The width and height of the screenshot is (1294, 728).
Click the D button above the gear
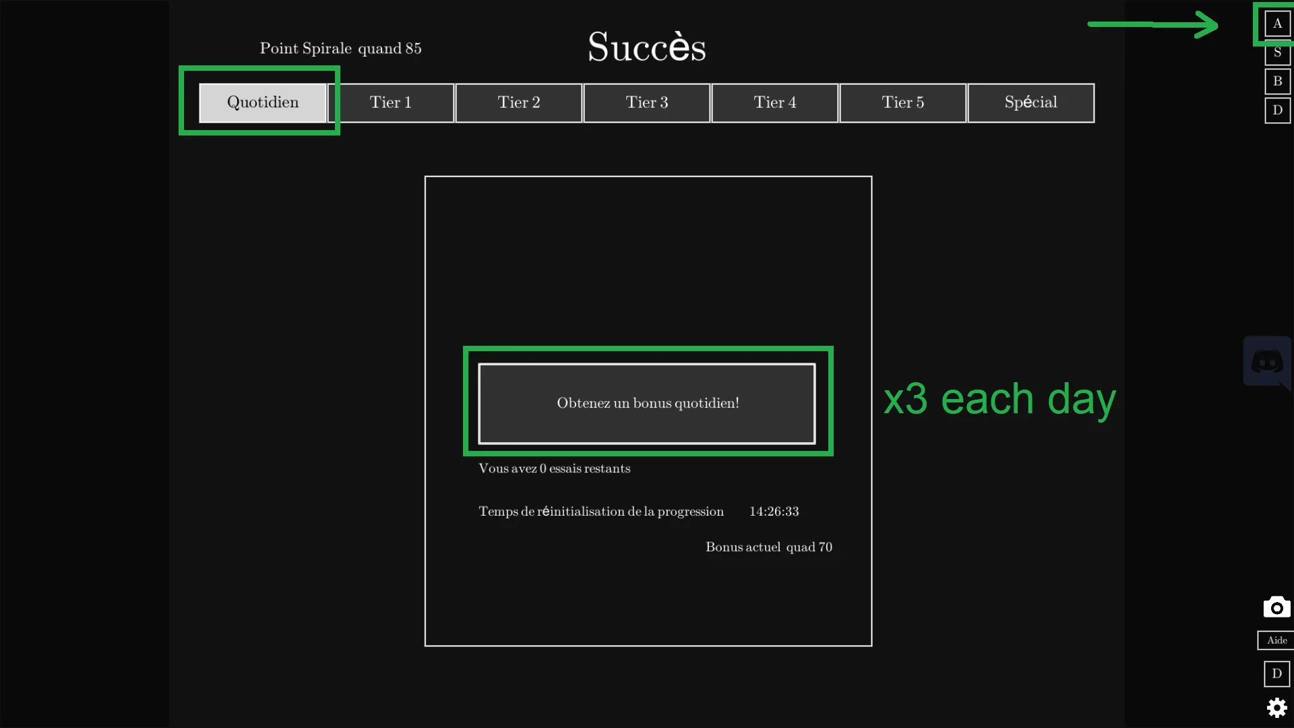point(1276,673)
